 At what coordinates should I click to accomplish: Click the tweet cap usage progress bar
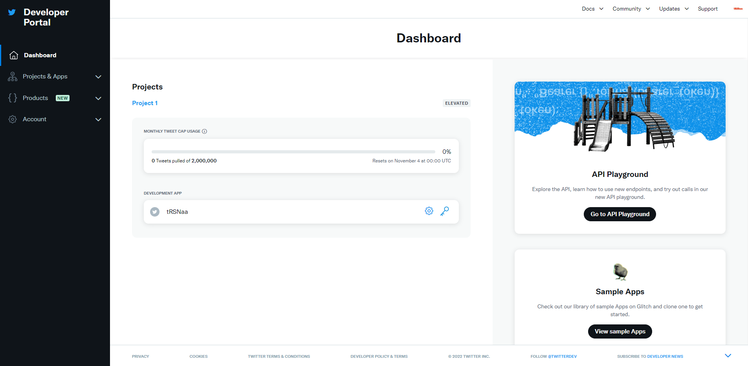tap(293, 152)
